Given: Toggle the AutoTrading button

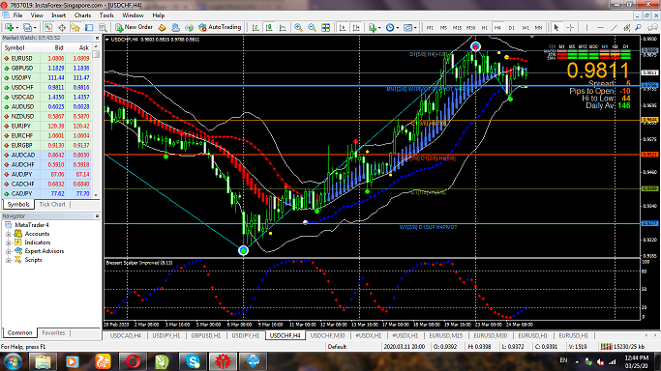Looking at the screenshot, I should [220, 27].
